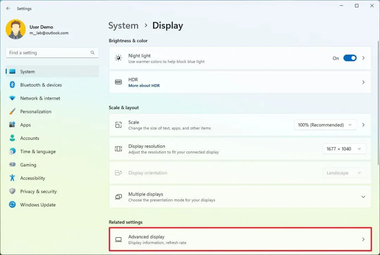Open Night light settings chevron
Screen dimensions: 380x255
(x=363, y=58)
